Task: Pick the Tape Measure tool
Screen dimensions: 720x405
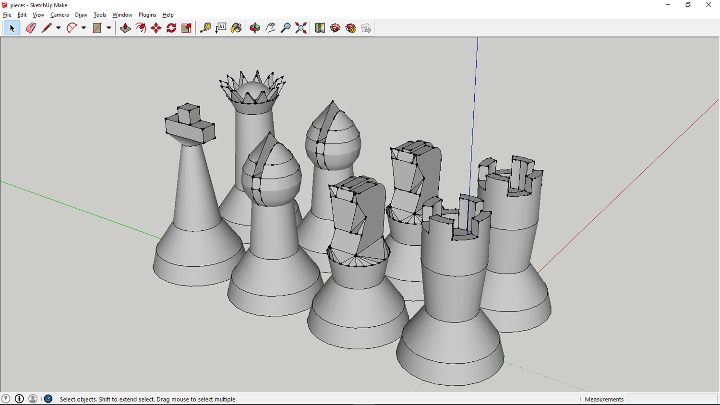Action: [x=205, y=28]
